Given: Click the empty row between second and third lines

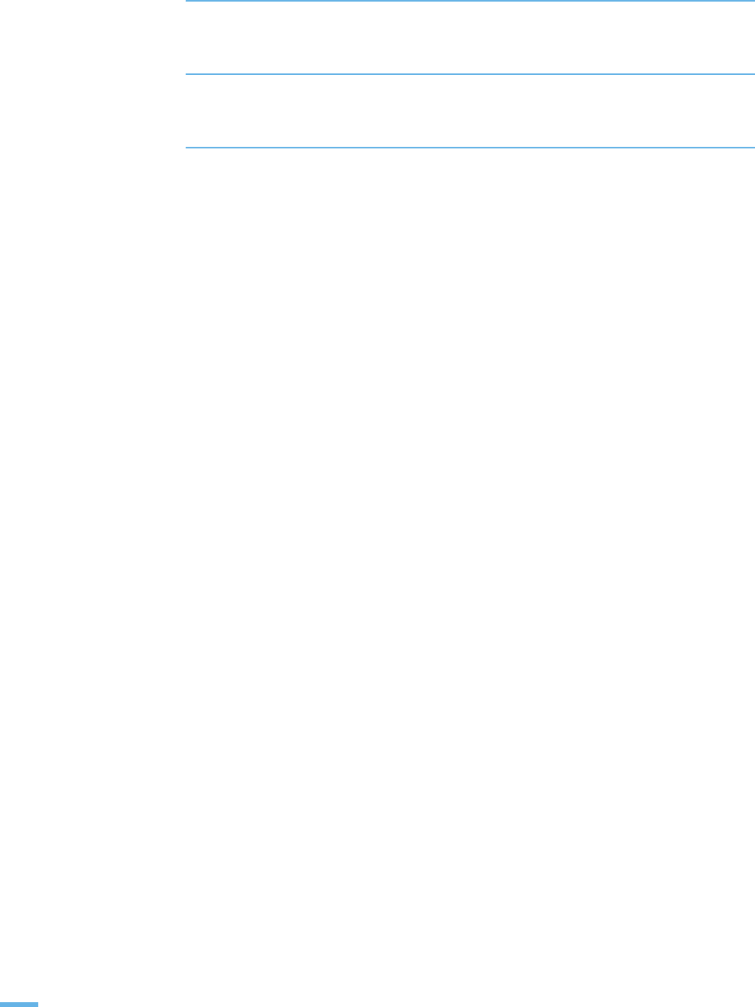Looking at the screenshot, I should 470,111.
